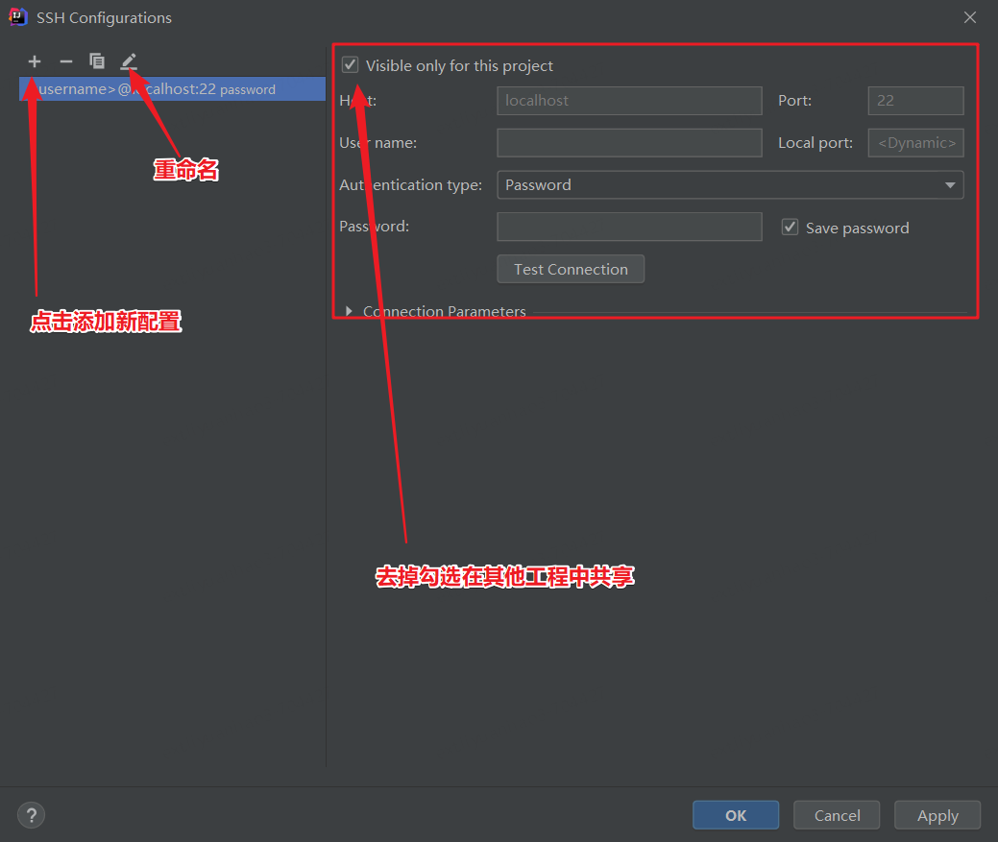The image size is (998, 842).
Task: Click the plus icon to add SSH configuration
Action: 35,61
